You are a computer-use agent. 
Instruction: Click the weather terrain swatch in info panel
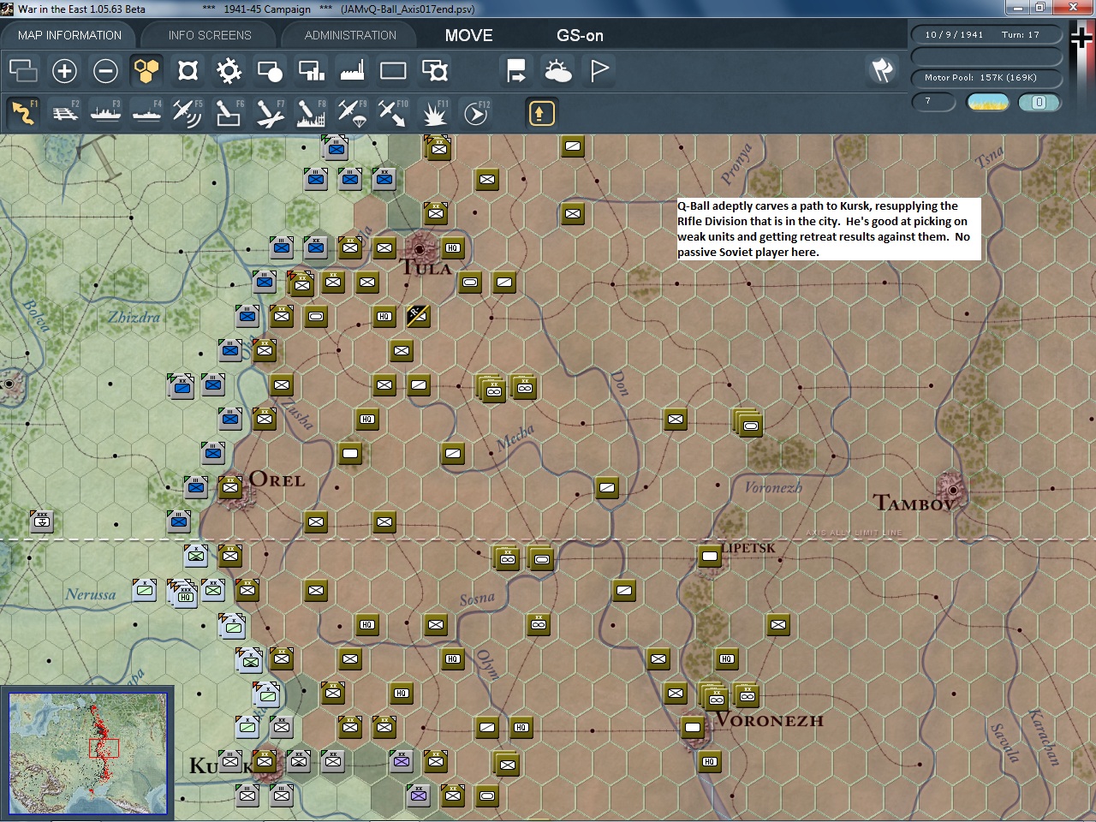(987, 102)
